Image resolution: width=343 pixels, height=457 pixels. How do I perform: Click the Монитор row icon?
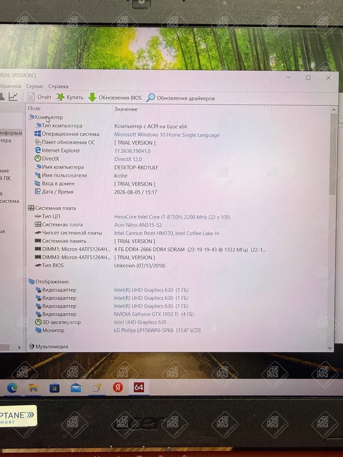tap(39, 330)
